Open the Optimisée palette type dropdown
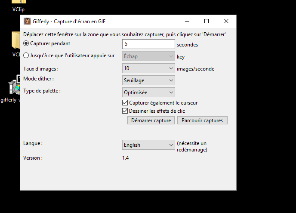This screenshot has height=213, width=296. point(148,93)
